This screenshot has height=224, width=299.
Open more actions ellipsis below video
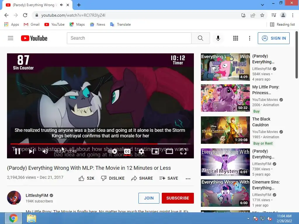tap(188, 179)
